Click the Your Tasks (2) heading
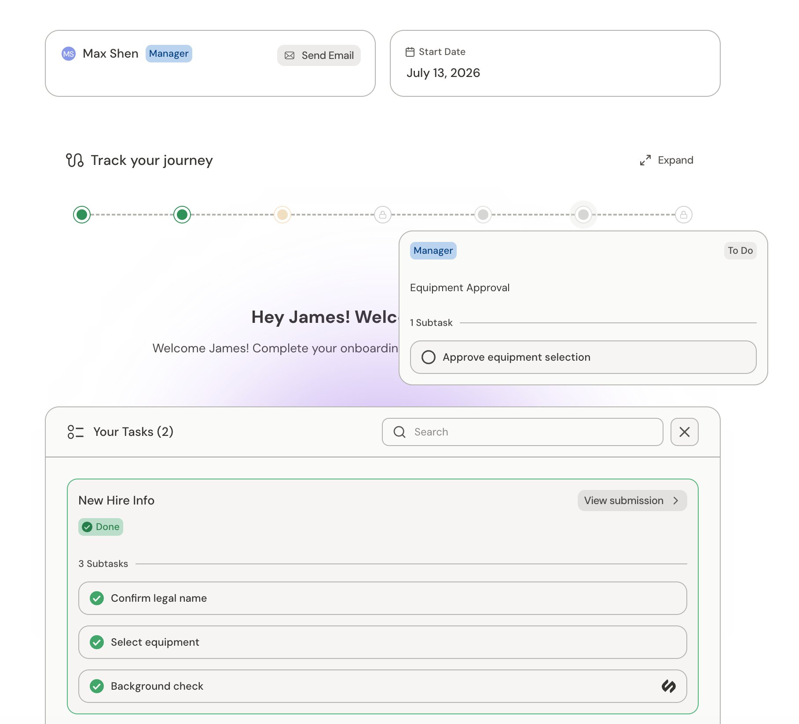 click(x=133, y=432)
